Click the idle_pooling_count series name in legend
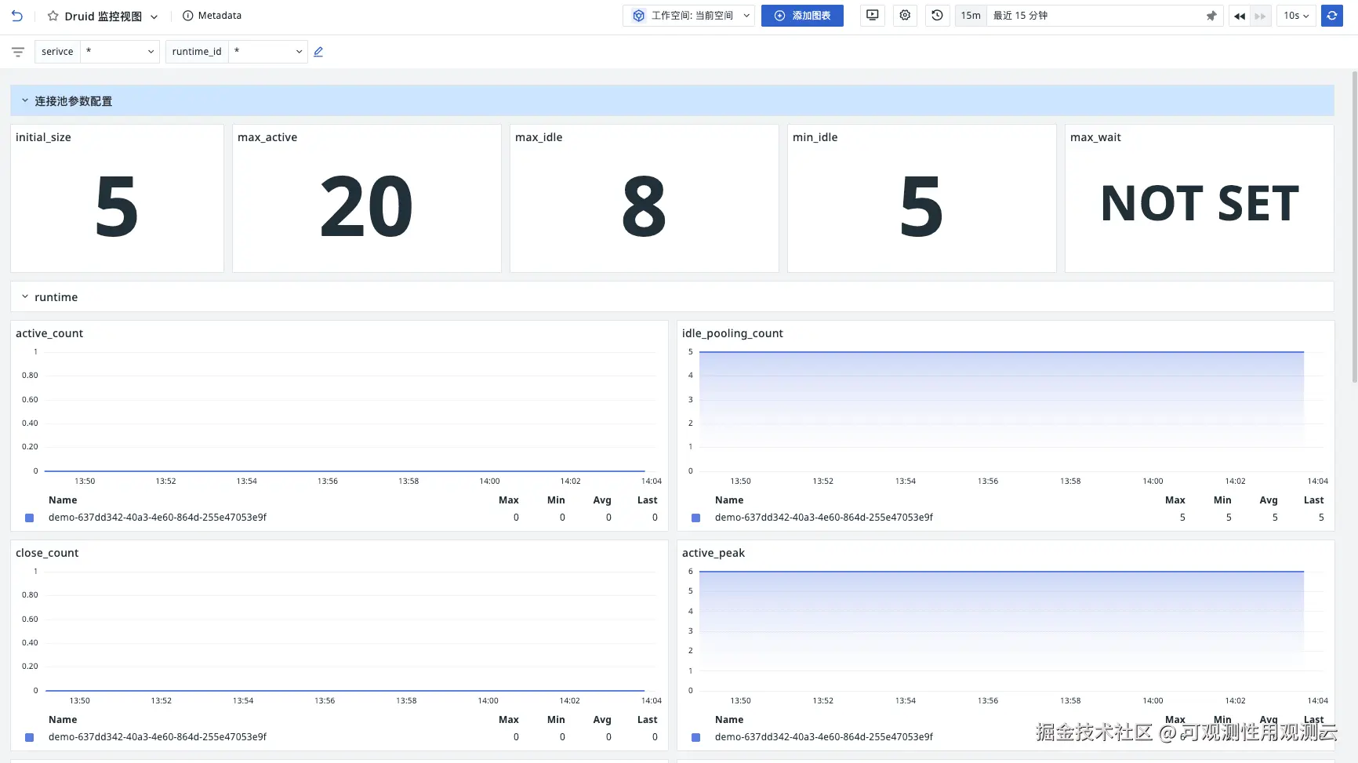Image resolution: width=1358 pixels, height=763 pixels. tap(824, 518)
